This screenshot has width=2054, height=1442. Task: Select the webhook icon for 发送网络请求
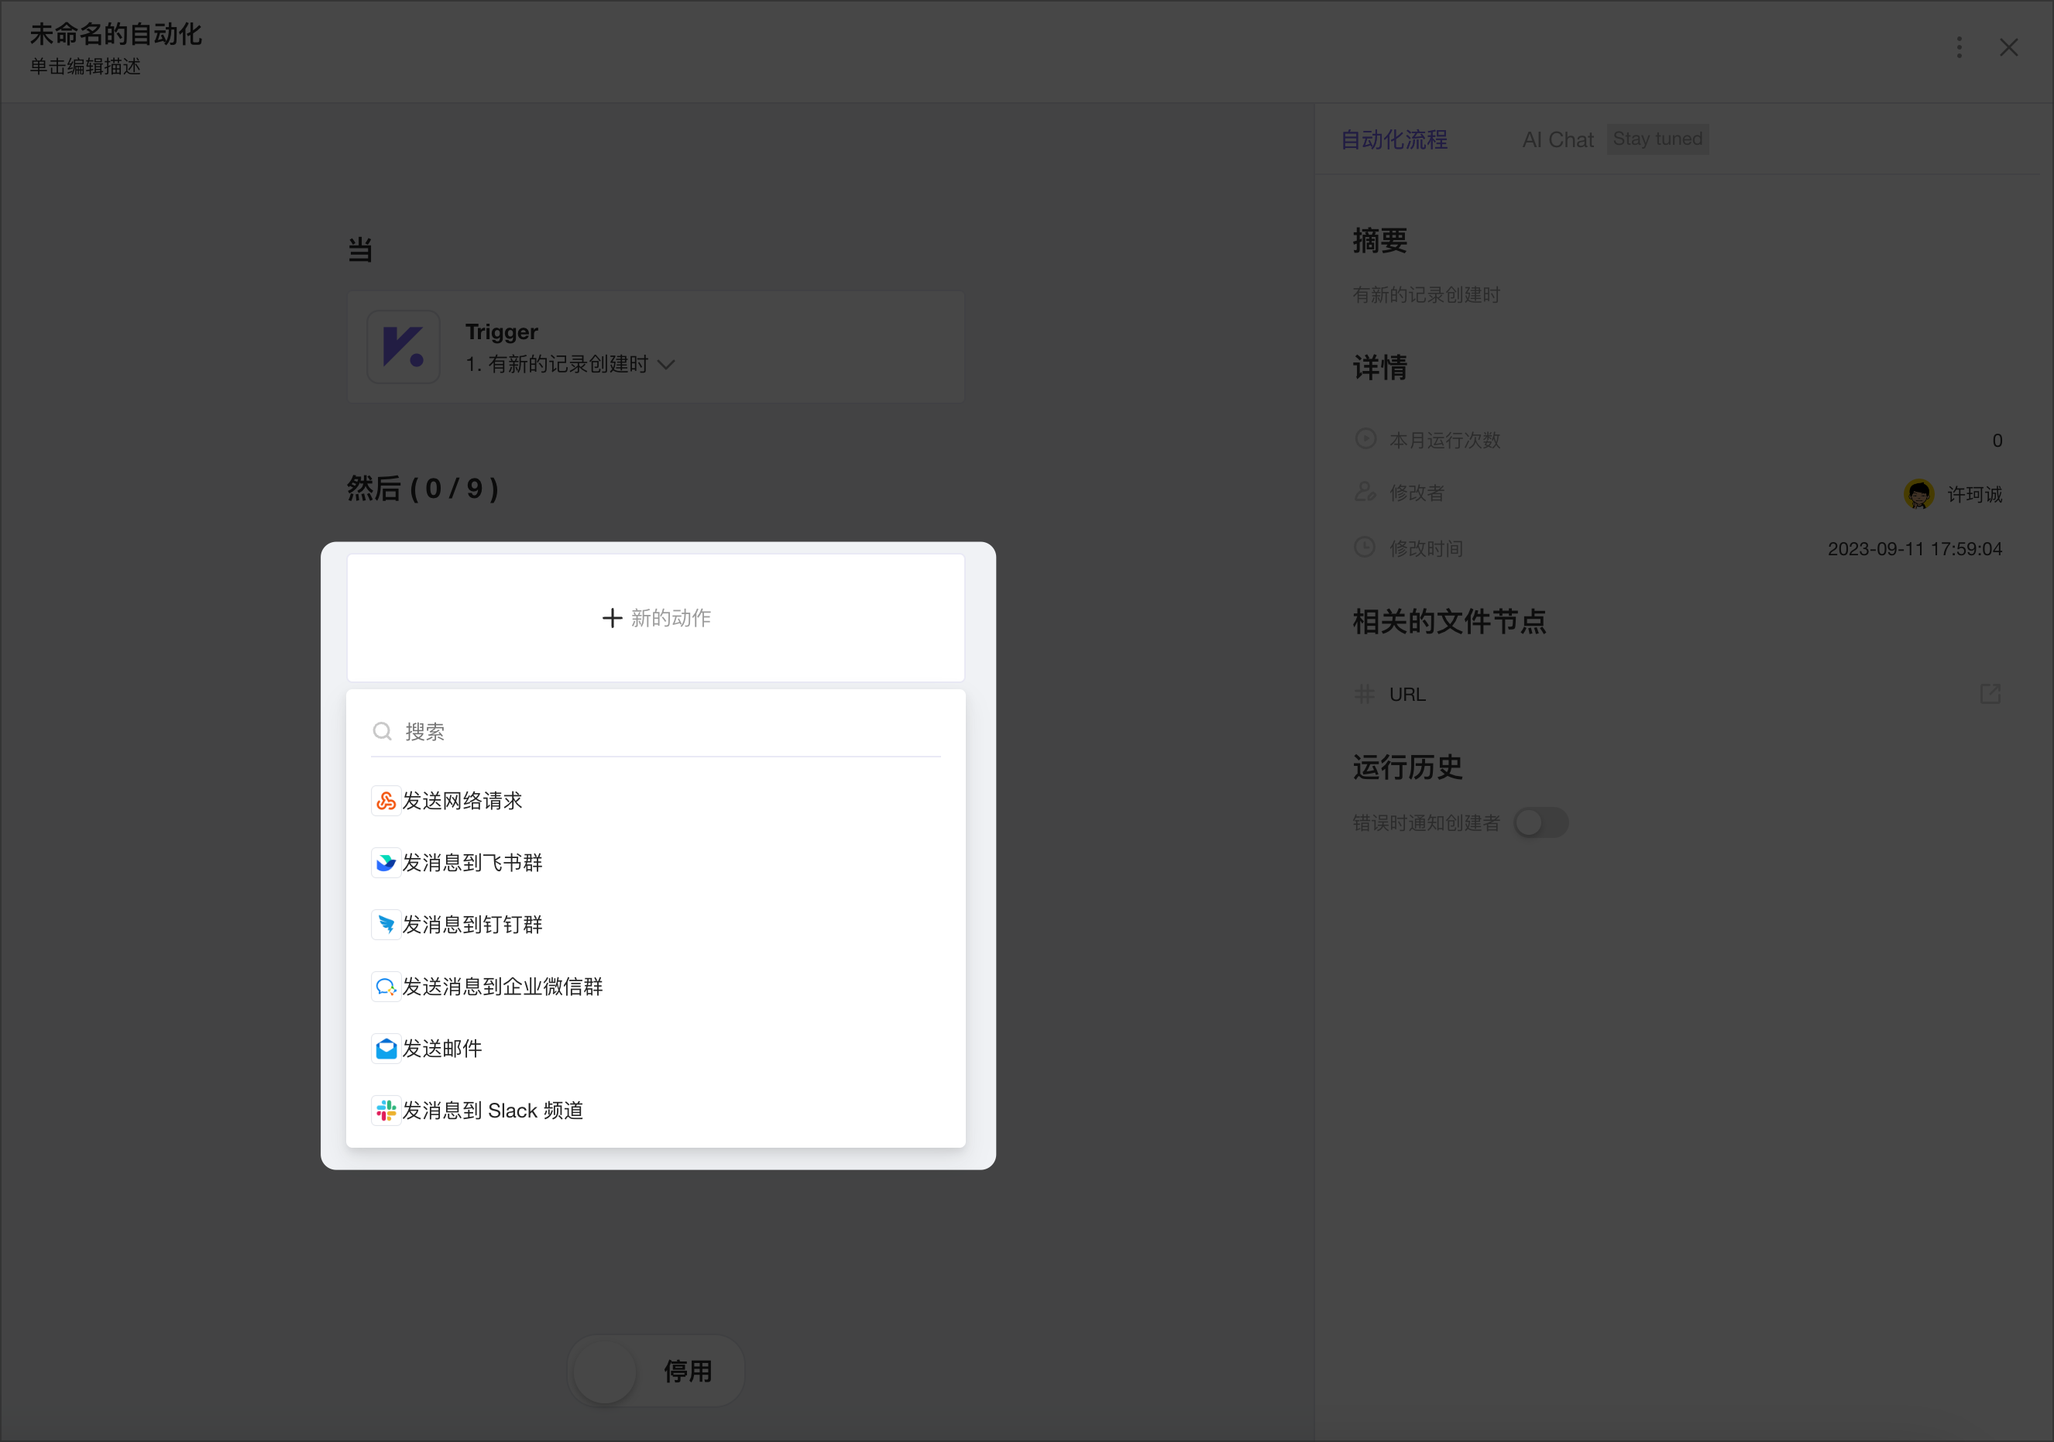[386, 800]
